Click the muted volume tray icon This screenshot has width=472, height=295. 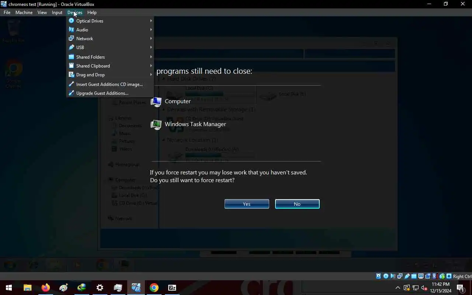click(x=424, y=288)
